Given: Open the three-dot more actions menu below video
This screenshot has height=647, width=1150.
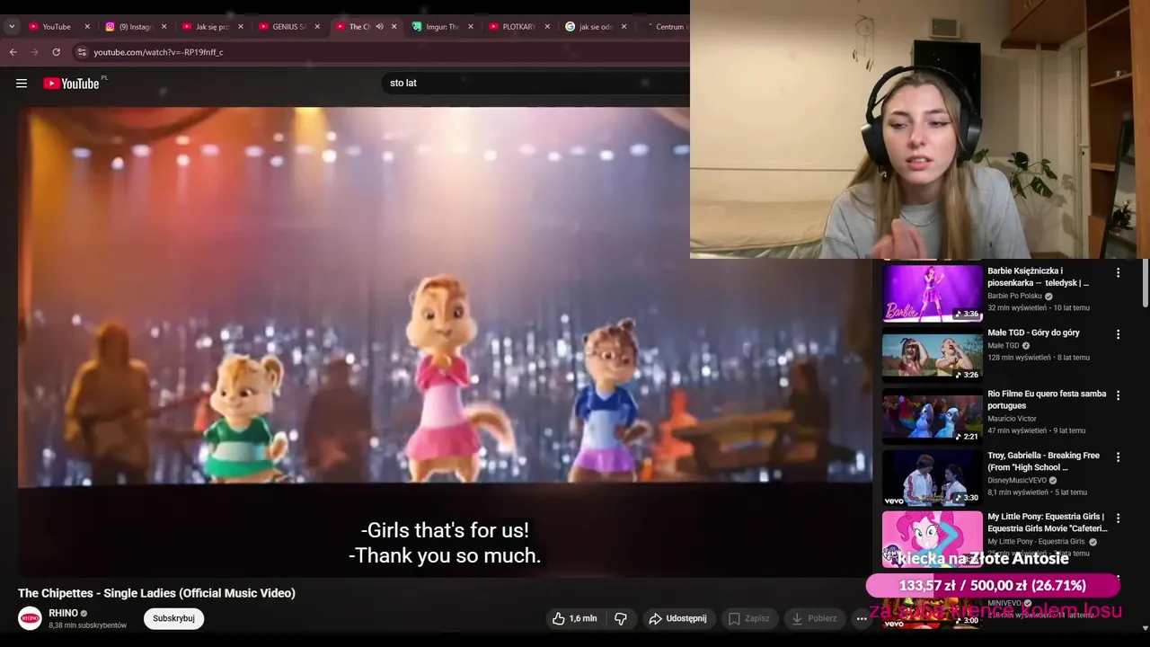Looking at the screenshot, I should tap(862, 618).
